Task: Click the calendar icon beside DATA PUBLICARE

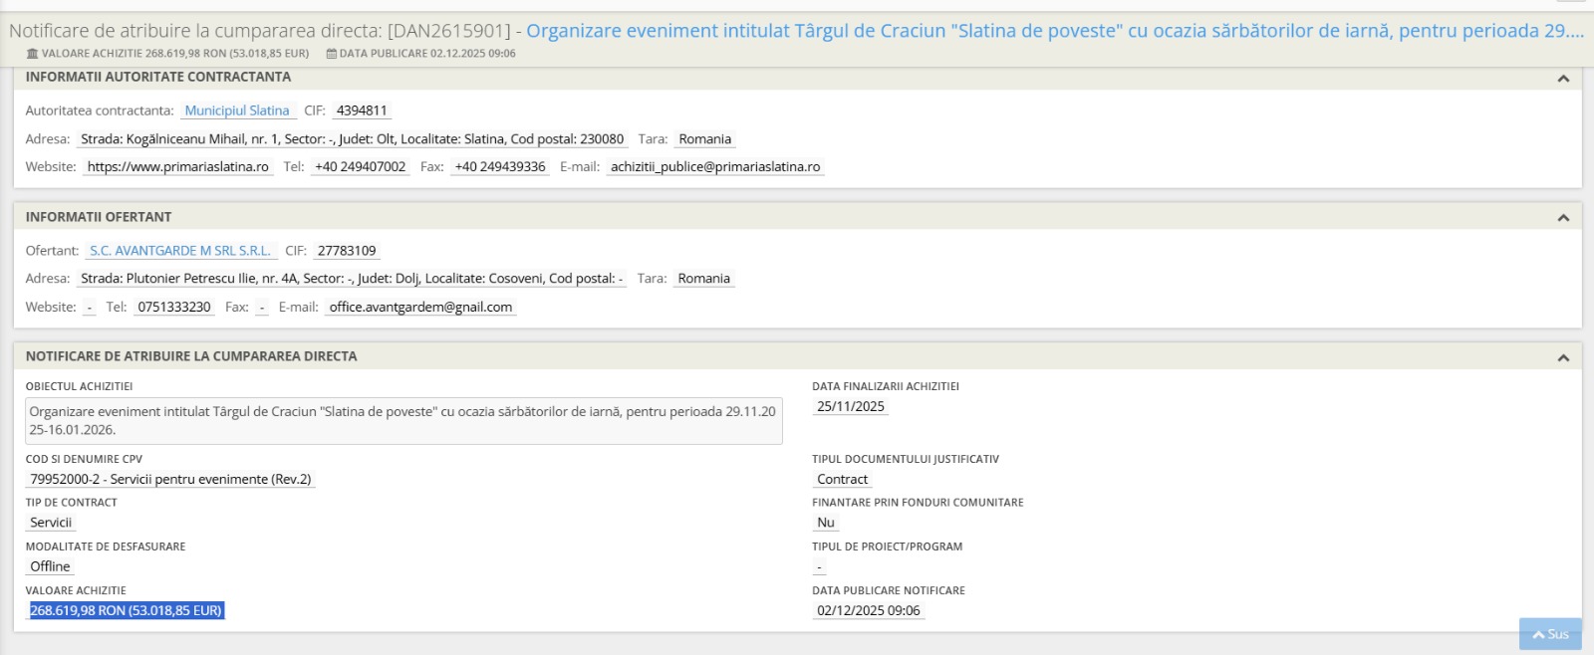Action: click(x=331, y=54)
